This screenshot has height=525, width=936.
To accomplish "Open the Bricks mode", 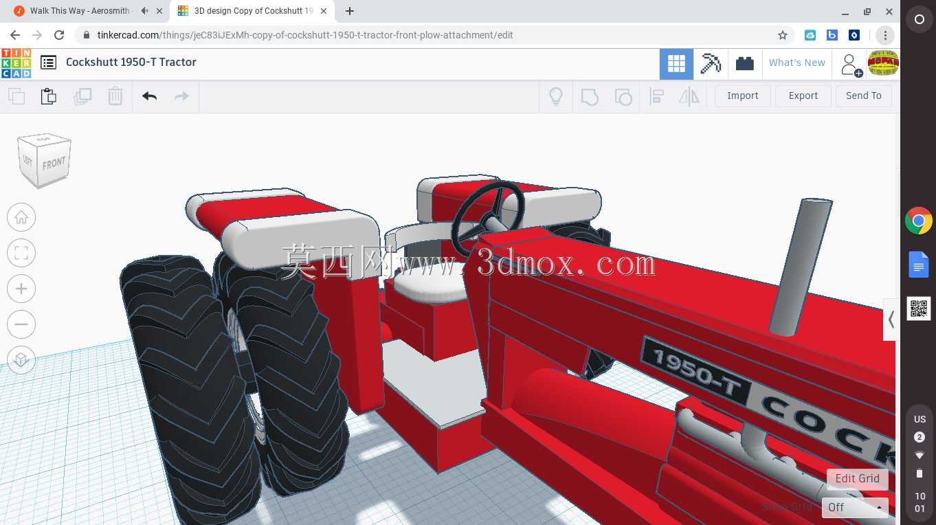I will tap(745, 64).
